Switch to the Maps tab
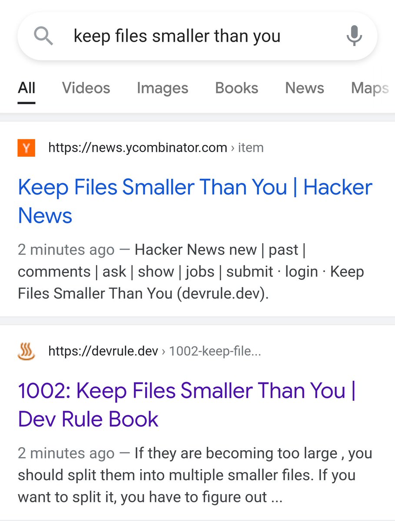395x521 pixels. (x=370, y=88)
